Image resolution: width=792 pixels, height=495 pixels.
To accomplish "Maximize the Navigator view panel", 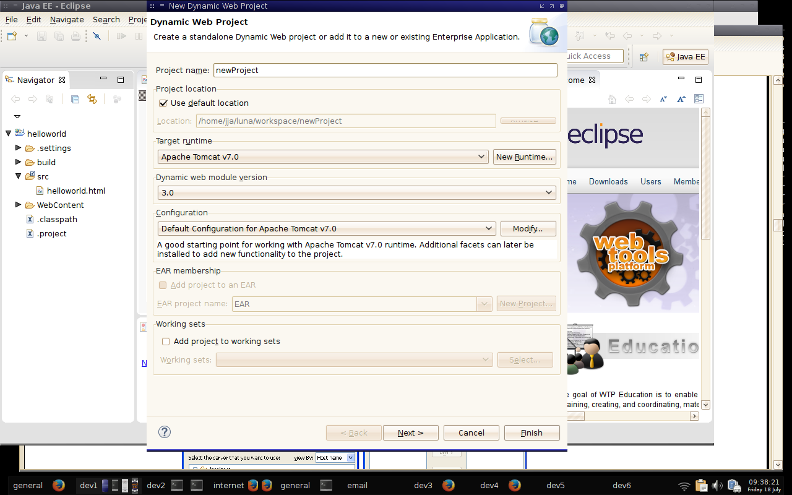I will (x=121, y=79).
